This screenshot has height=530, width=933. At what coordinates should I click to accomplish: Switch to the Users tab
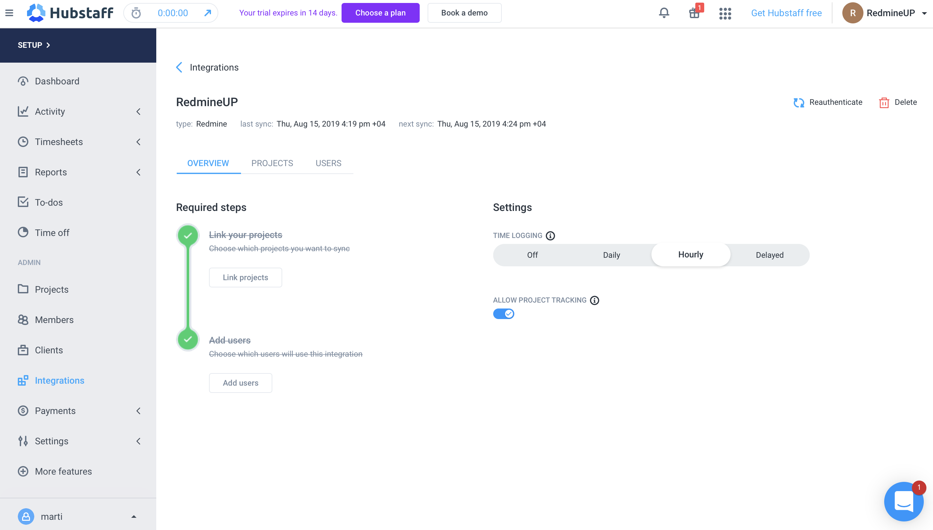pos(328,163)
